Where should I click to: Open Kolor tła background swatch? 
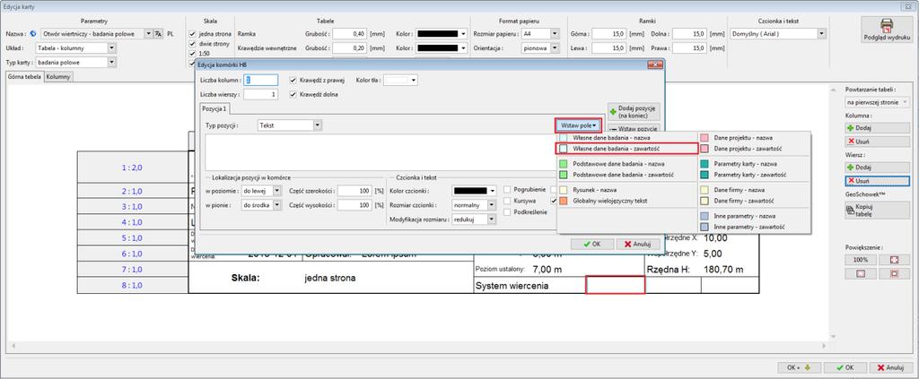(x=400, y=80)
